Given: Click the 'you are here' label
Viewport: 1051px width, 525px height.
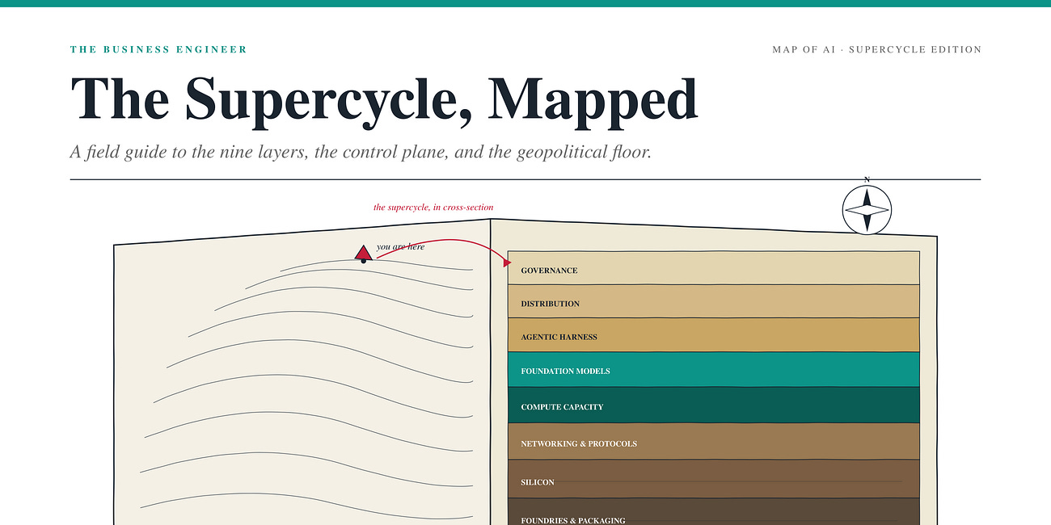Looking at the screenshot, I should pos(400,246).
